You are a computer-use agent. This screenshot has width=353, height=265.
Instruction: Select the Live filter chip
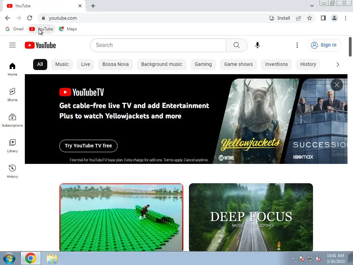(85, 65)
